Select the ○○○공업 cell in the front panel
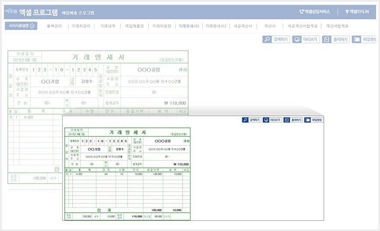This screenshot has height=231, width=380. point(163,141)
